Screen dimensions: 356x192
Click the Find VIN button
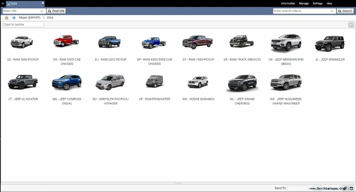56,11
